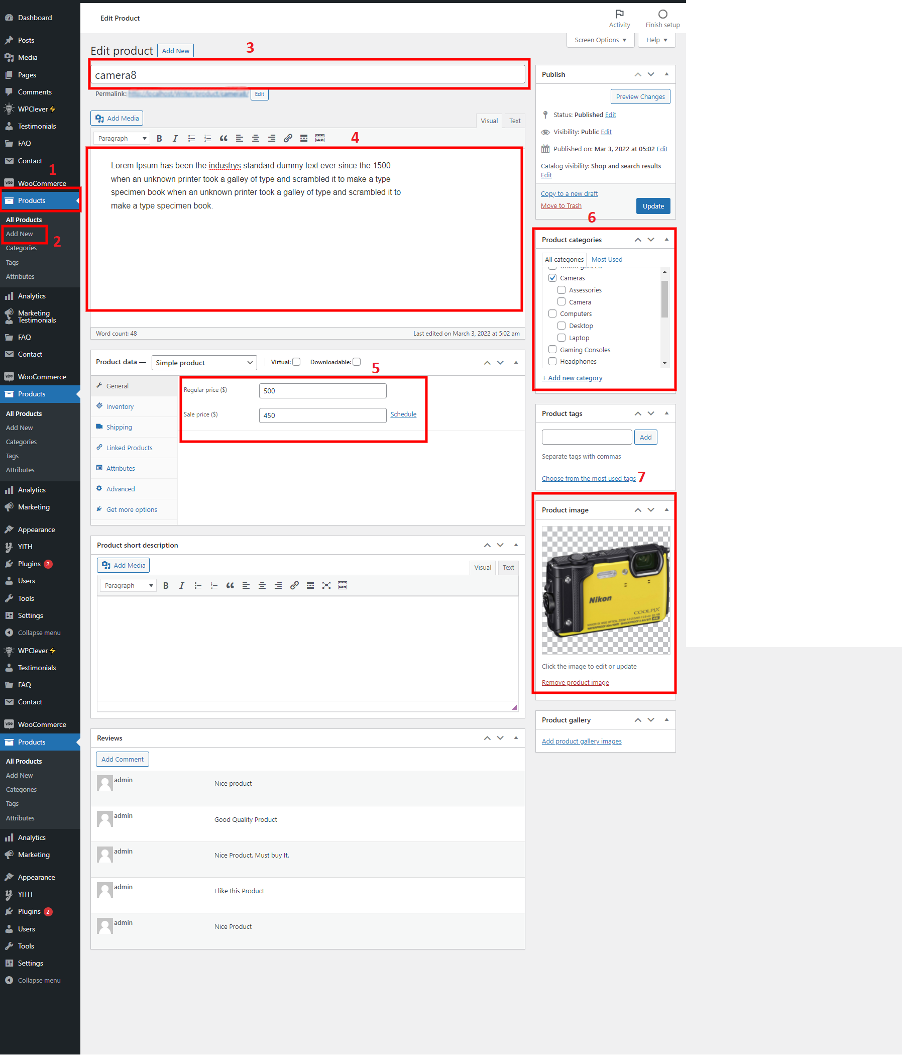Enable the Virtual product checkbox
This screenshot has width=902, height=1055.
296,362
